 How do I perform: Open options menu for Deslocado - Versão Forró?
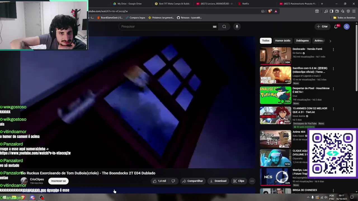333,49
